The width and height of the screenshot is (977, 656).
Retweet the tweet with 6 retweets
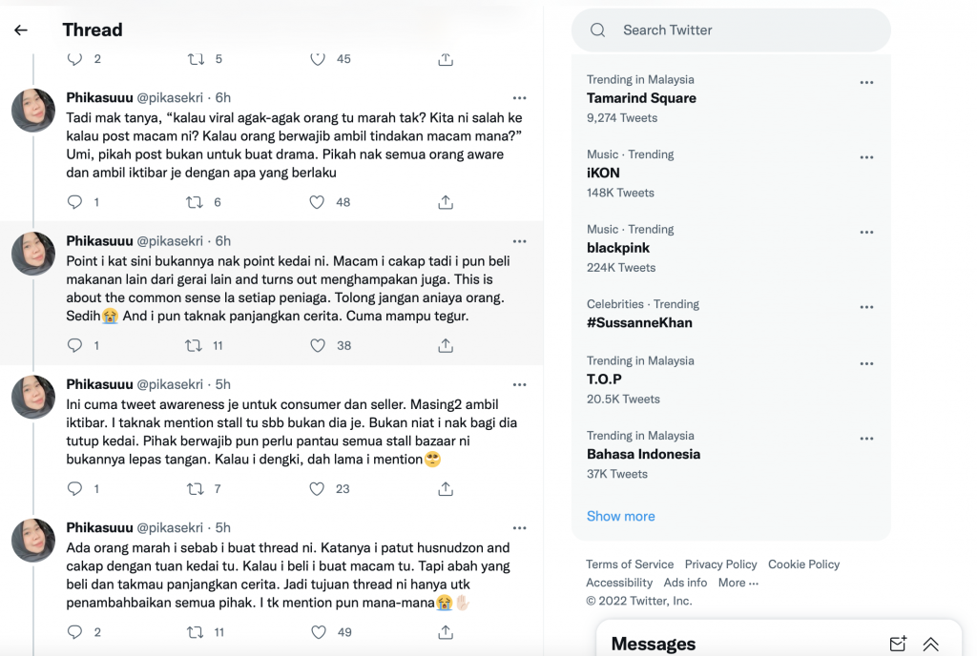[194, 202]
